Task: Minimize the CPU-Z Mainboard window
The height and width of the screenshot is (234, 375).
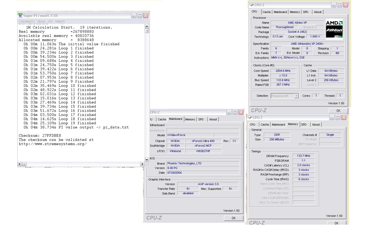Action: click(229, 112)
